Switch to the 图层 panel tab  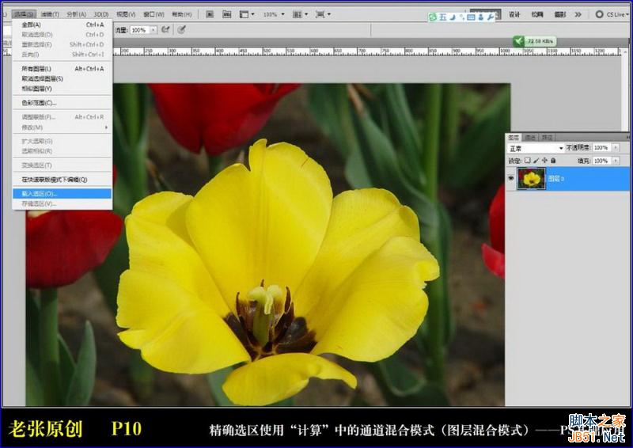pyautogui.click(x=514, y=138)
